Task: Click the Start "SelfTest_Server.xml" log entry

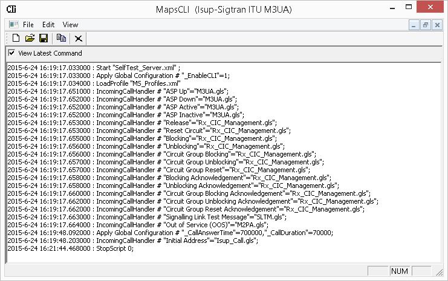Action: point(94,68)
